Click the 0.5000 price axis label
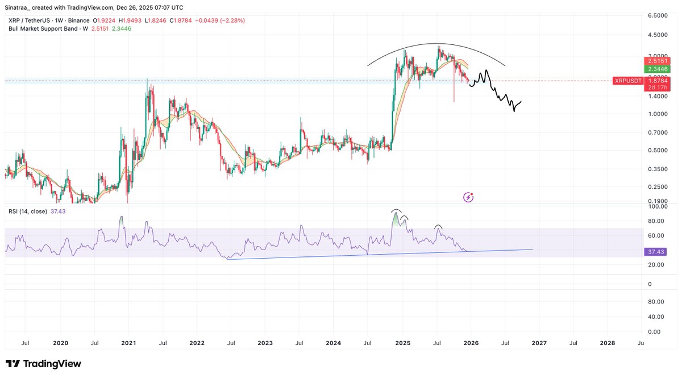The image size is (682, 378). click(x=658, y=151)
